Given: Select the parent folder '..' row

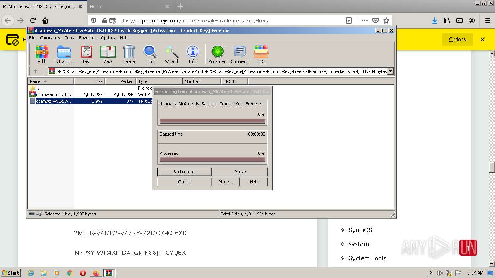Looking at the screenshot, I should (x=90, y=88).
